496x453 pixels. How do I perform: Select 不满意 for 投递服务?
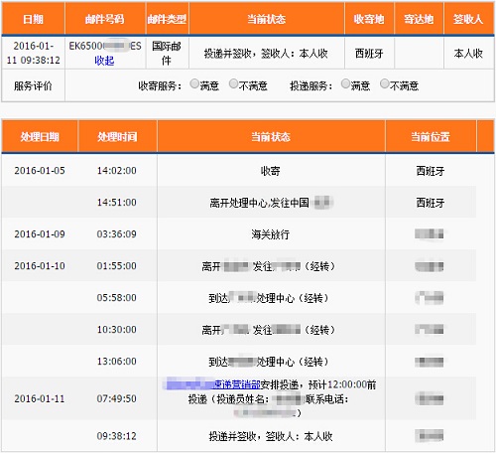click(385, 84)
